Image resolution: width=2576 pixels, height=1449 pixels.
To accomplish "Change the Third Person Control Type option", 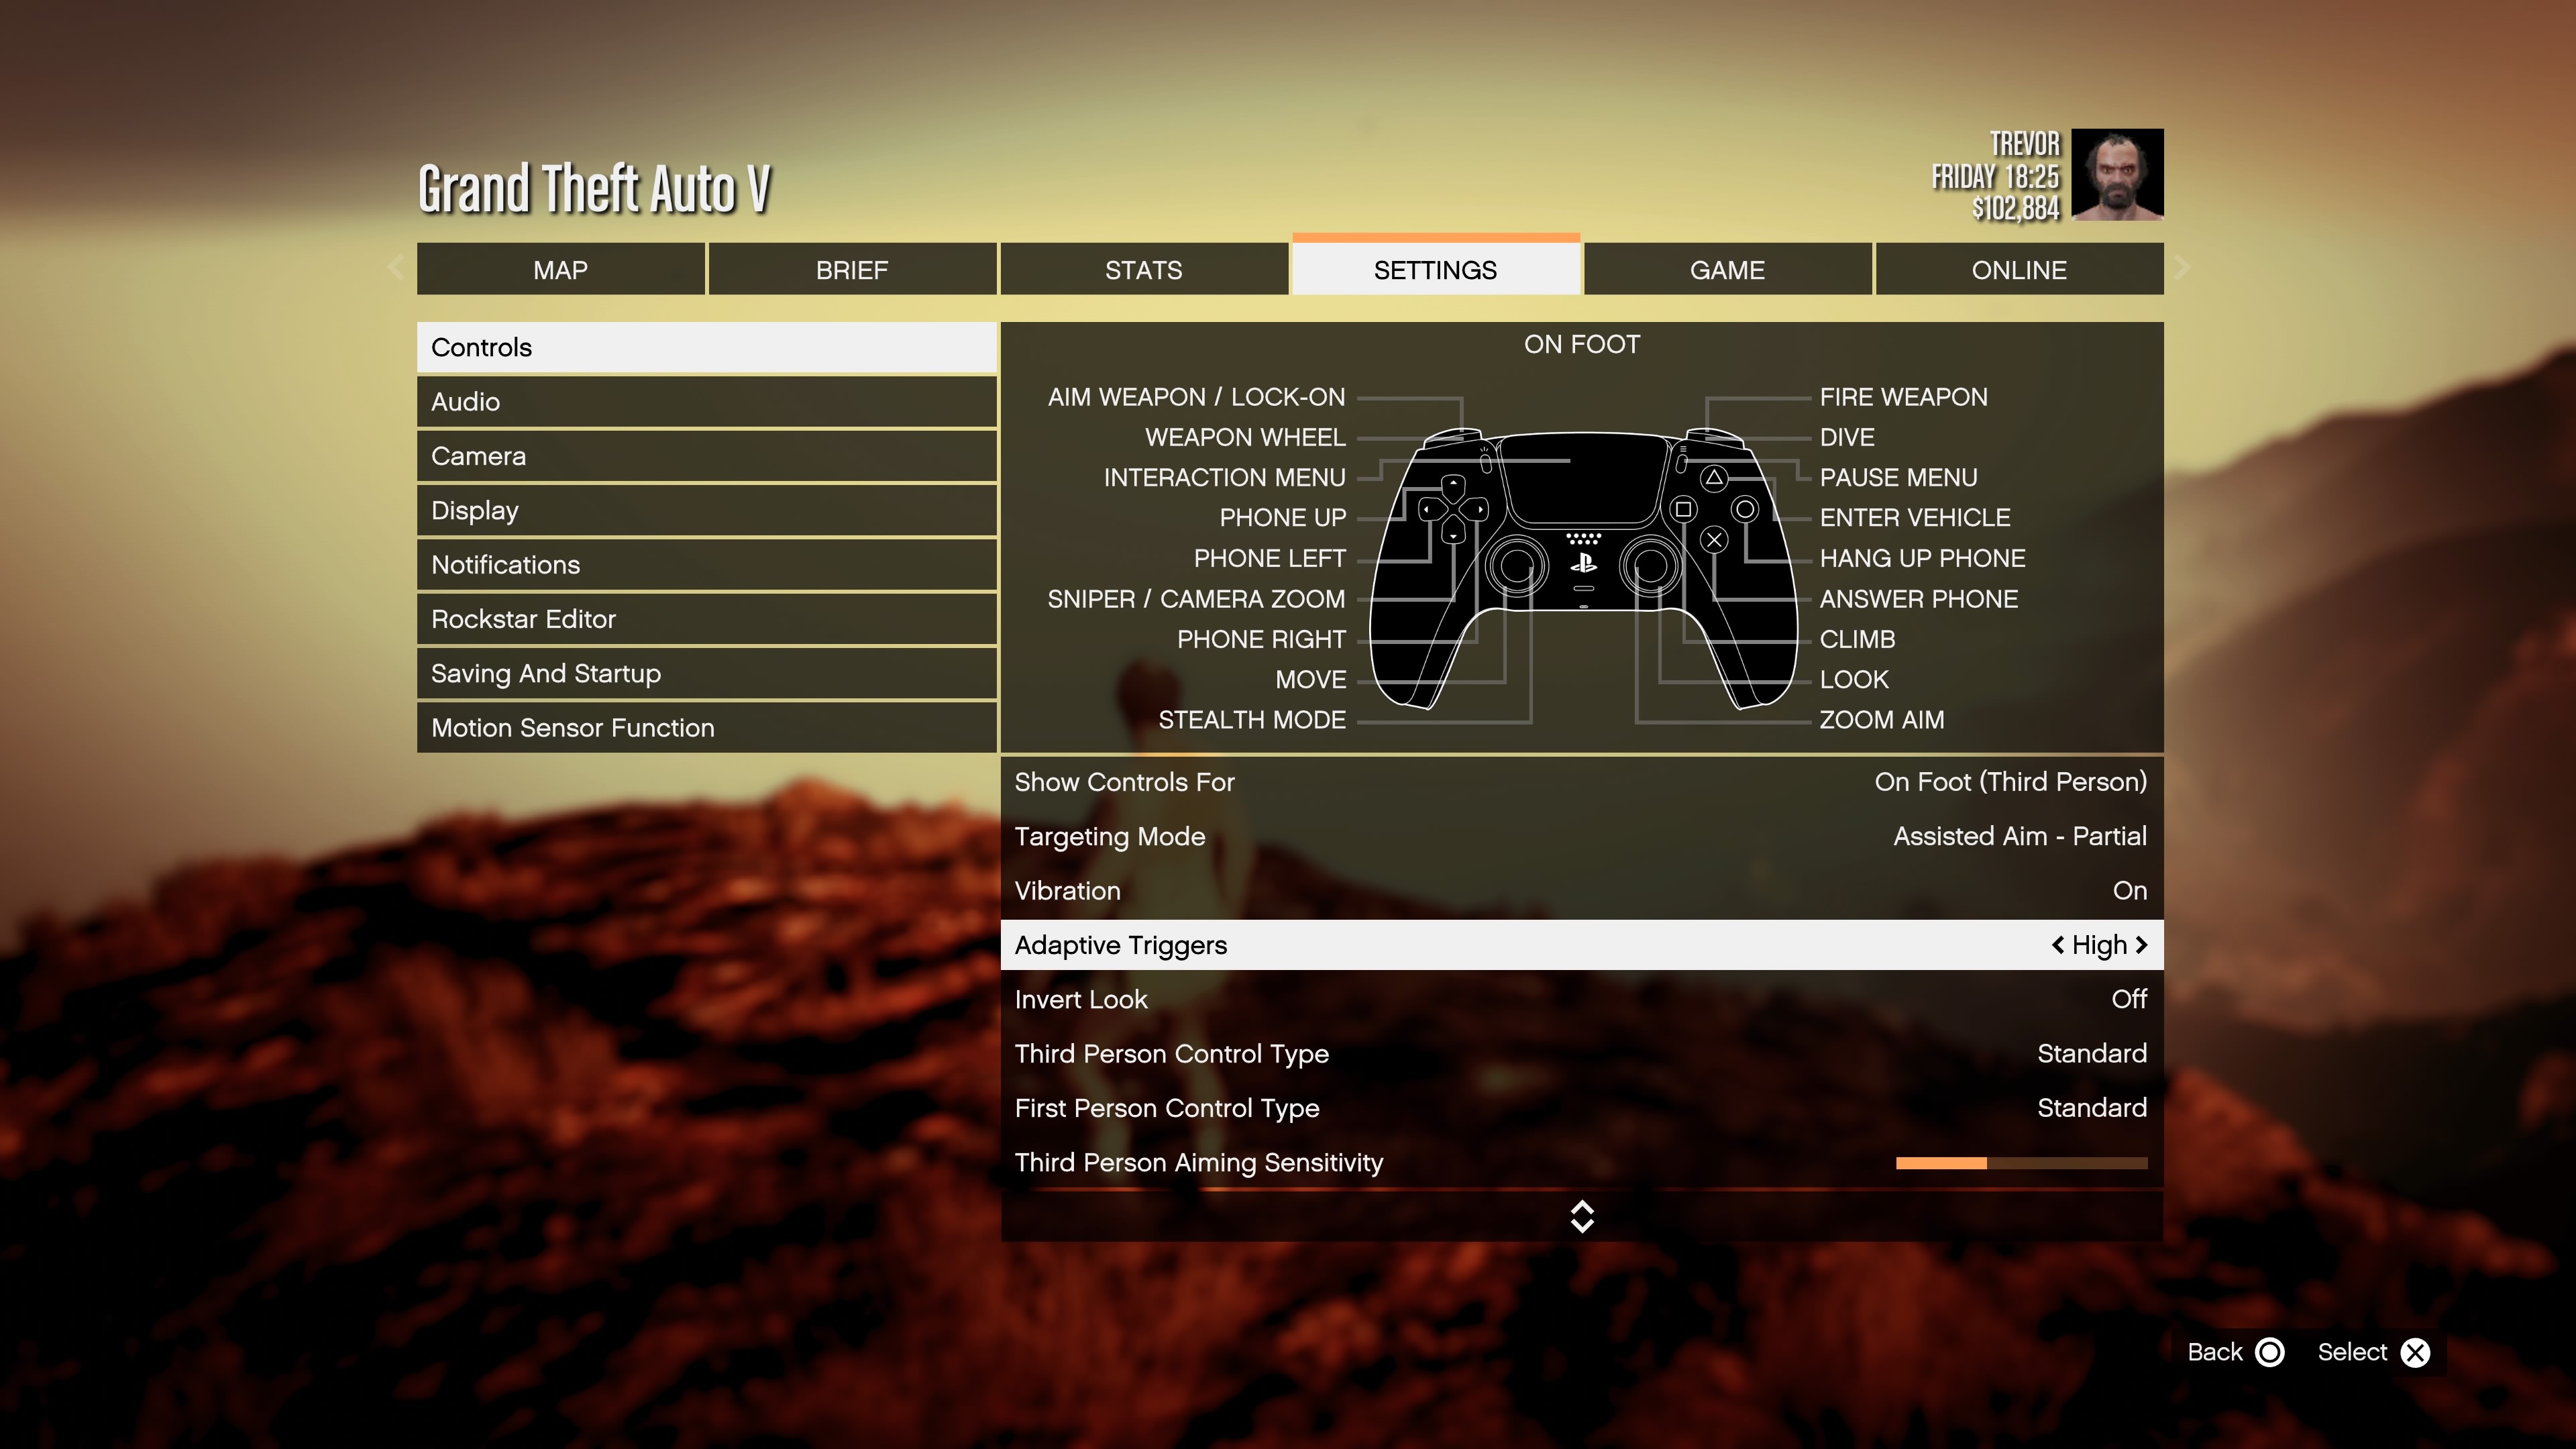I will [1581, 1053].
